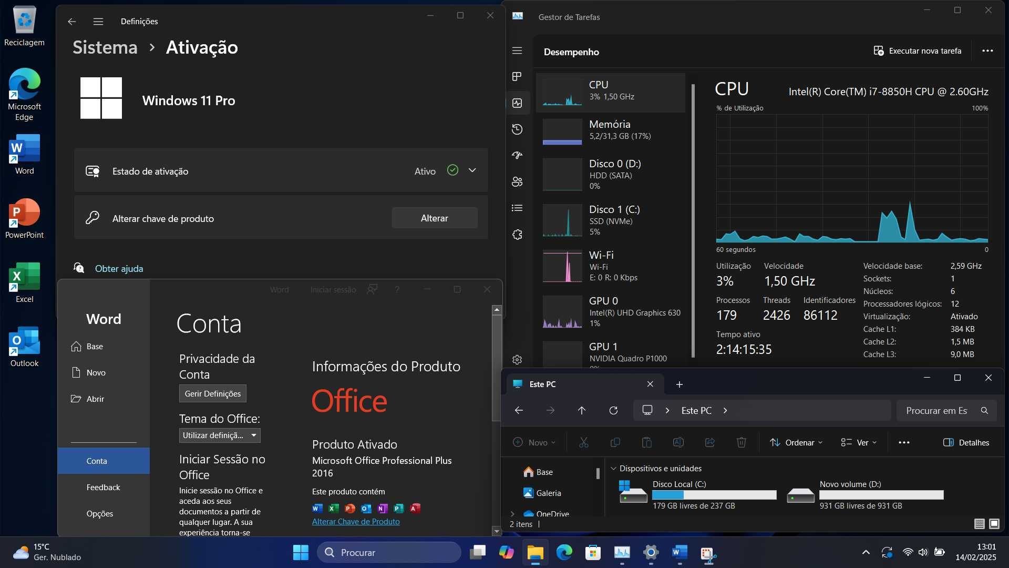
Task: Go back in File Explorer
Action: [x=519, y=411]
